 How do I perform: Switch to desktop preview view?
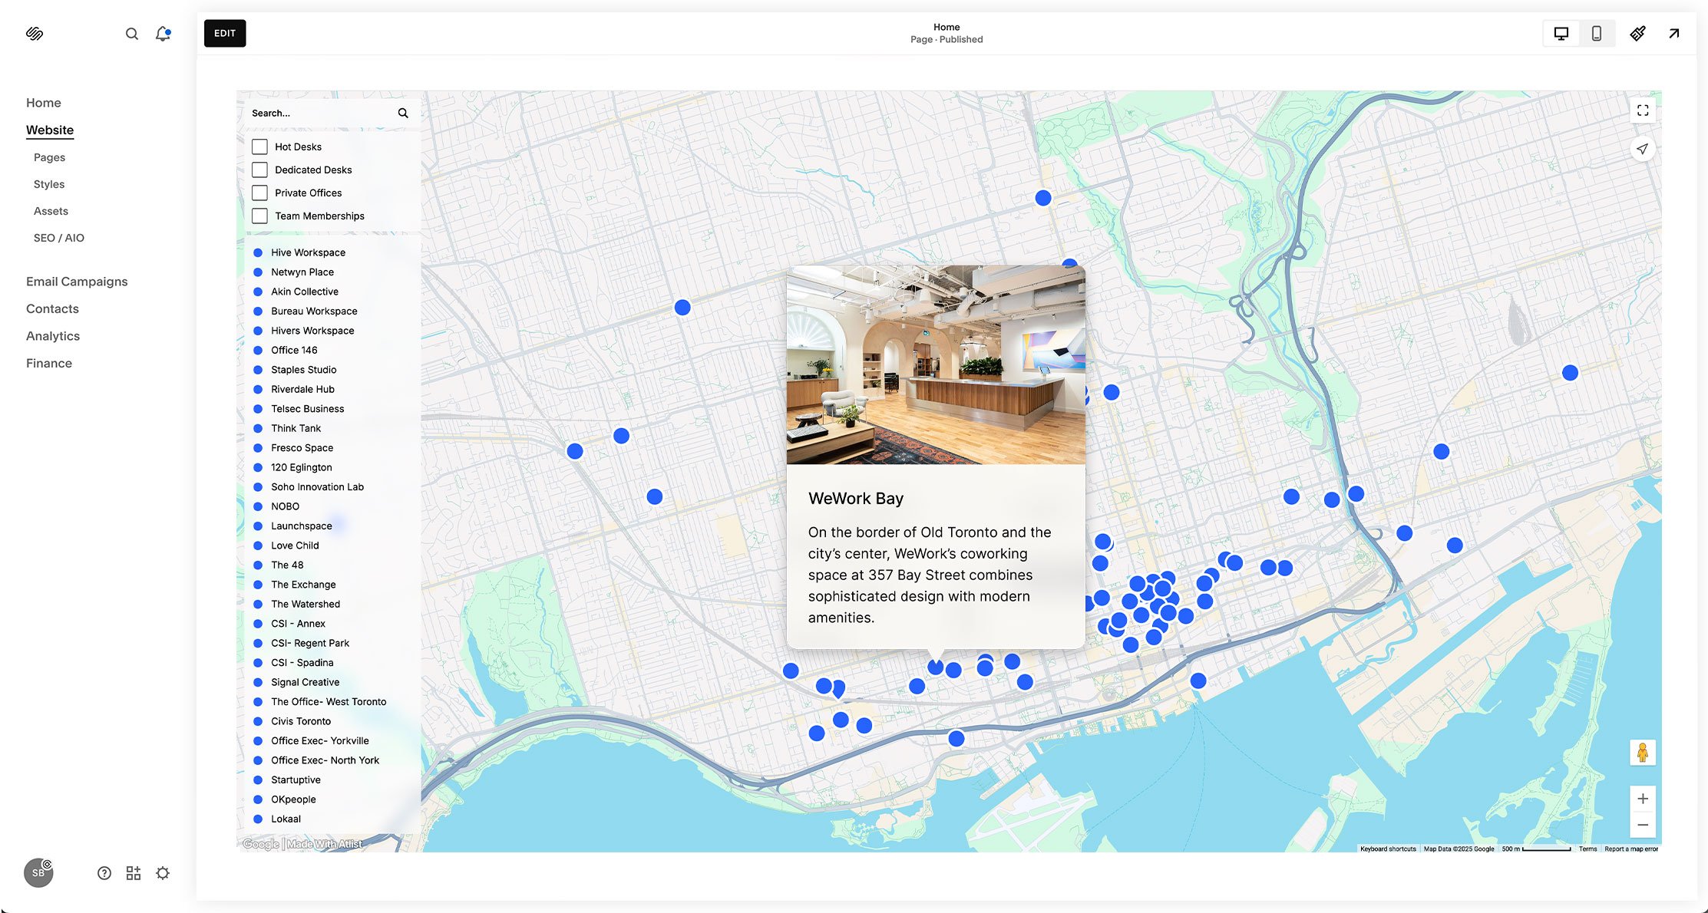pos(1561,34)
